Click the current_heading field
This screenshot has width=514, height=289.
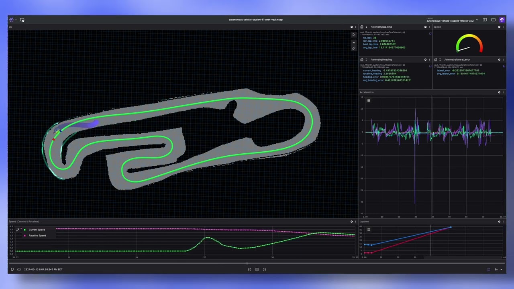[x=385, y=70]
